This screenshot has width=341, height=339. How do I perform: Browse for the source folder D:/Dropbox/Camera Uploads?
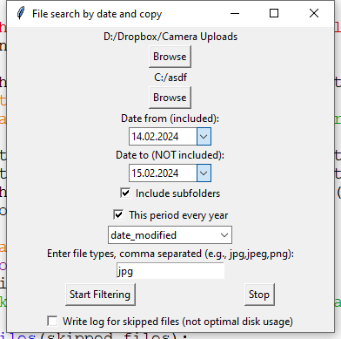coord(170,57)
